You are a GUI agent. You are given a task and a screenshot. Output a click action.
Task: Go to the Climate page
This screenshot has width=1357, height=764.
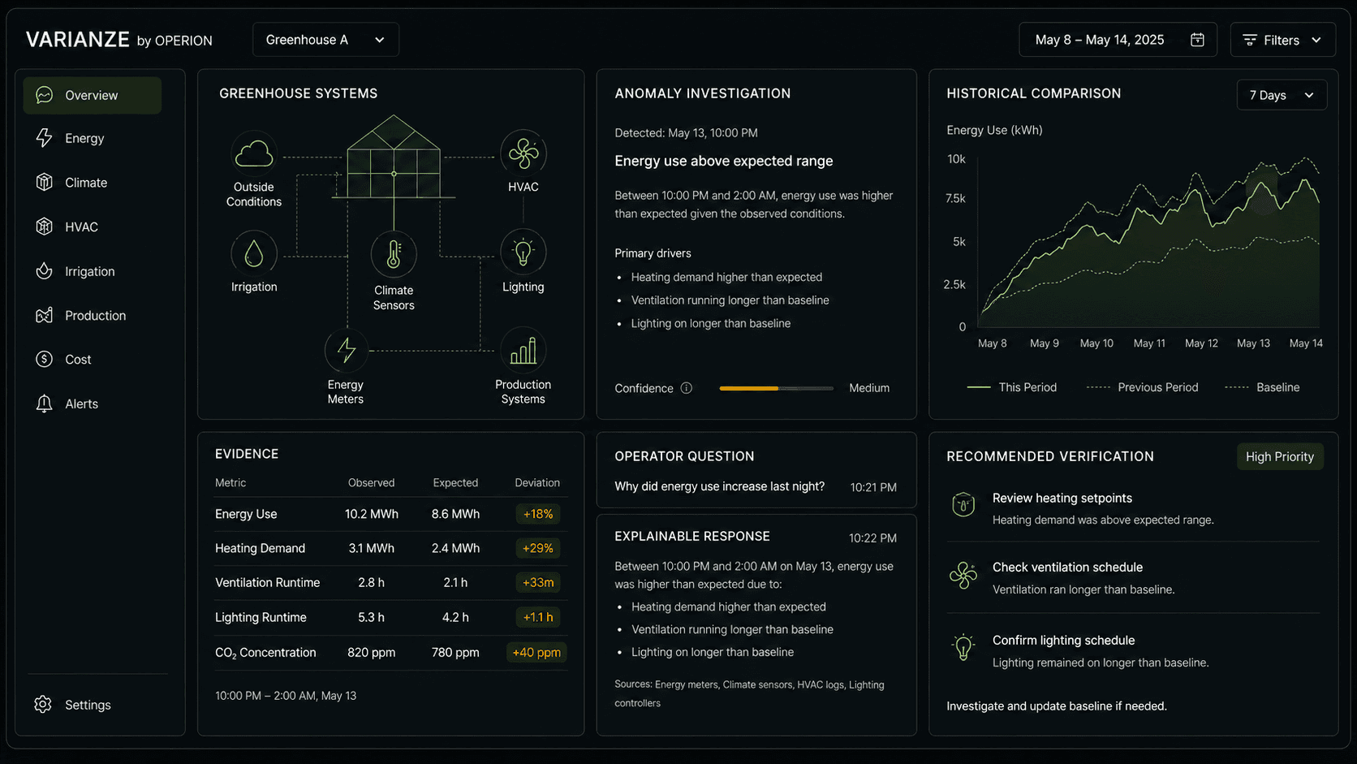[x=85, y=183]
